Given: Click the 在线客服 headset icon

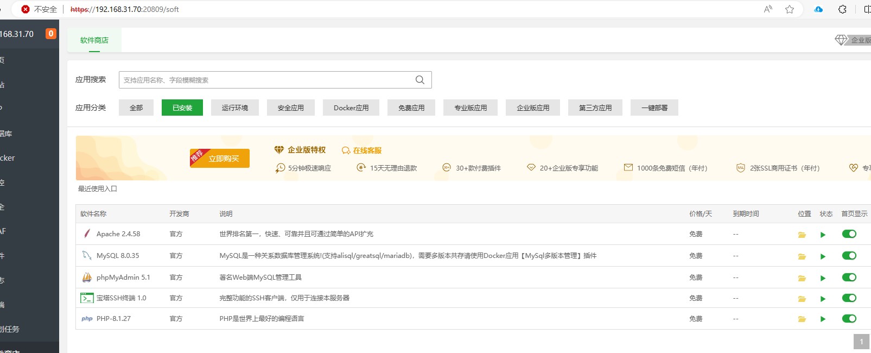Looking at the screenshot, I should coord(346,150).
